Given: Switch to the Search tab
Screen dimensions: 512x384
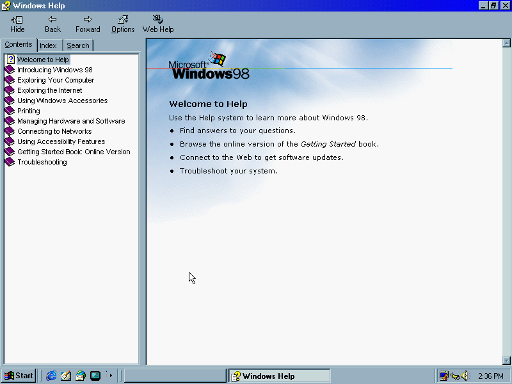Looking at the screenshot, I should pos(78,45).
